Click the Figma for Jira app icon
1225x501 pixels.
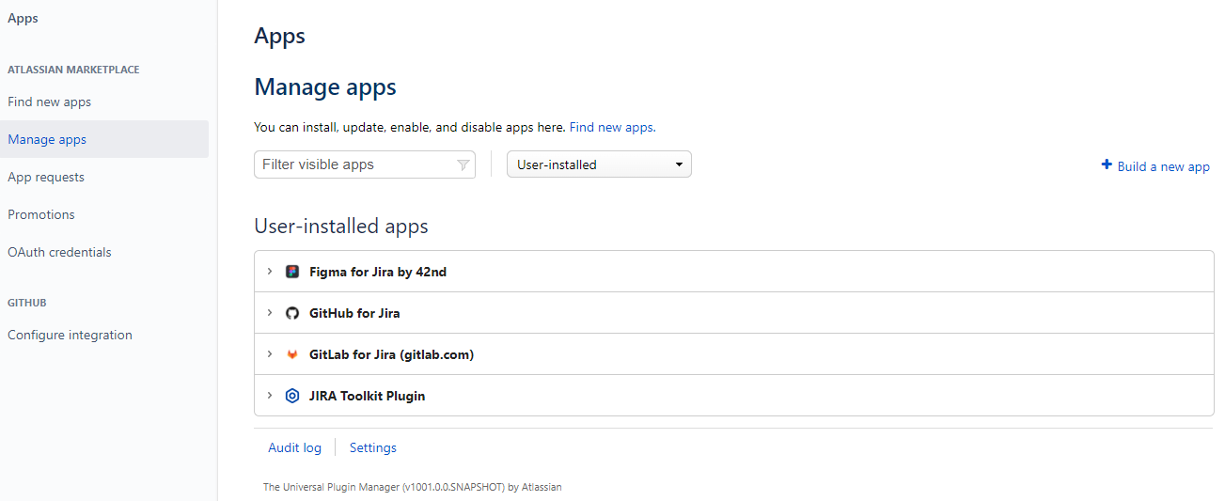click(292, 272)
